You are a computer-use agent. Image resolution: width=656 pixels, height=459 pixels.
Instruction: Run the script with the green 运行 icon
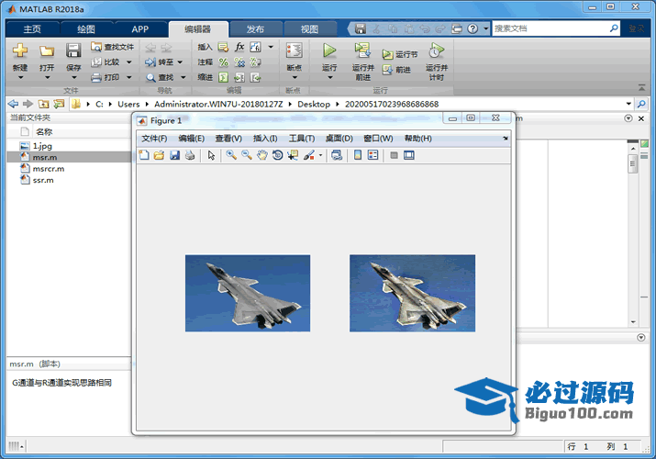[x=329, y=51]
